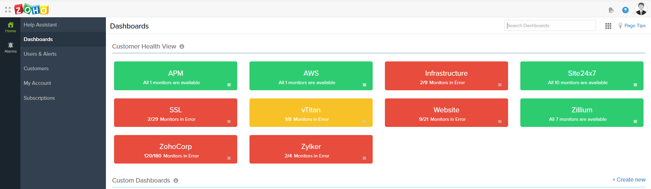The width and height of the screenshot is (651, 189).
Task: Click the '2/29 Monitors in Error' text
Action: pyautogui.click(x=171, y=119)
